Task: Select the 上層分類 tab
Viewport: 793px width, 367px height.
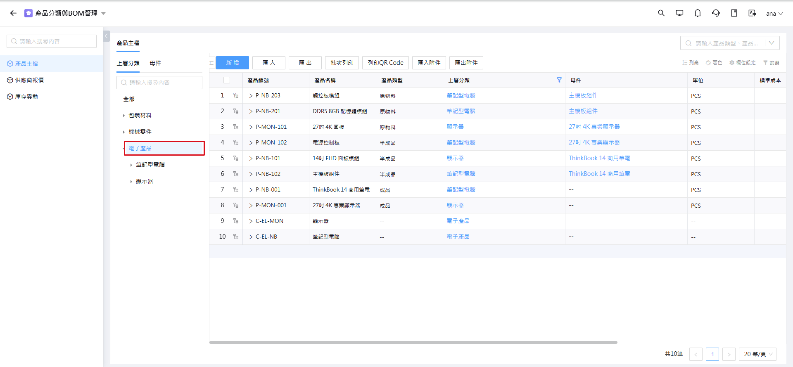Action: pos(128,63)
